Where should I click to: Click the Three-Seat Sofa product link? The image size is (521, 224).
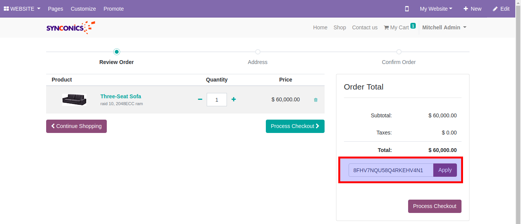(x=121, y=96)
